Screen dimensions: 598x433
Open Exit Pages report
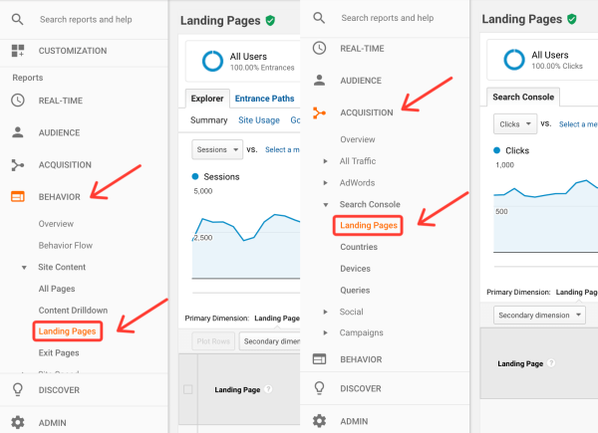59,352
